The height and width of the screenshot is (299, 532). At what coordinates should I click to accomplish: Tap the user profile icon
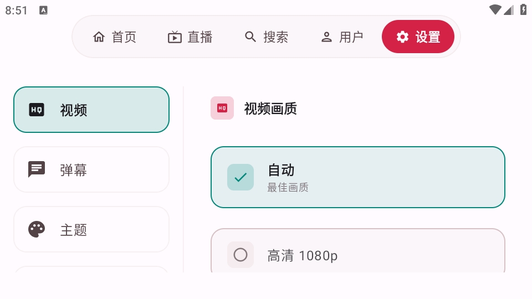pos(326,37)
